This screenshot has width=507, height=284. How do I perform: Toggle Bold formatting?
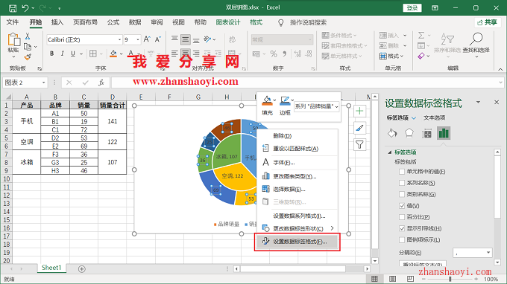51,54
